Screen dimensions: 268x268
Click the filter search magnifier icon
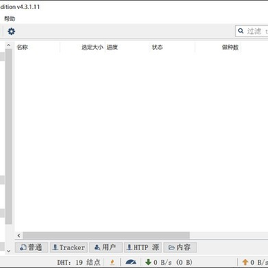tap(240, 31)
